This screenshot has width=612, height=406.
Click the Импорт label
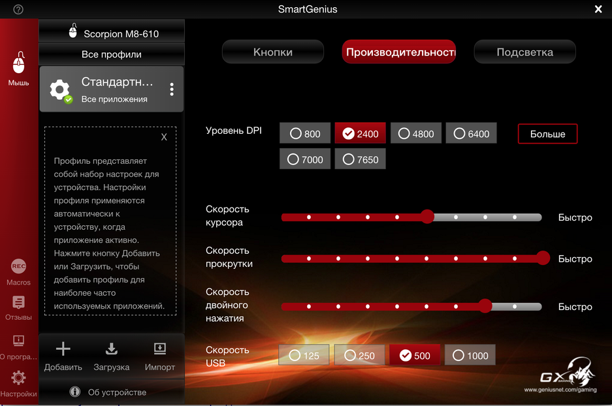(159, 367)
